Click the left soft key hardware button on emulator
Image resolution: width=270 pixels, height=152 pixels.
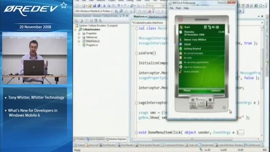pos(193,100)
